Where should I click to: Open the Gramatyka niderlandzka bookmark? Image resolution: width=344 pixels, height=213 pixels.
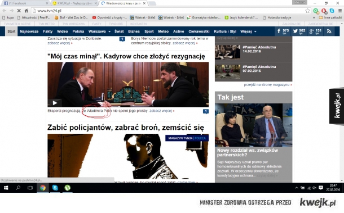pyautogui.click(x=204, y=17)
